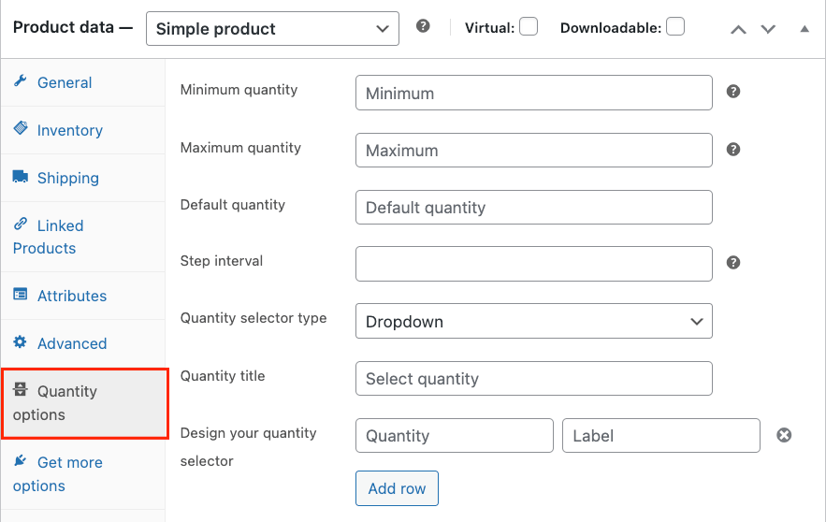826x522 pixels.
Task: Focus the Quantity title input
Action: 533,378
